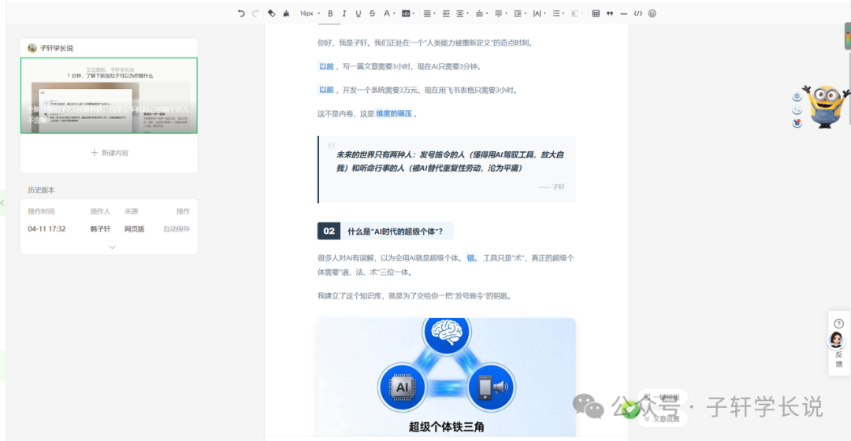Click the 超级个体铁三角 image in the article
851x441 pixels.
click(x=447, y=377)
